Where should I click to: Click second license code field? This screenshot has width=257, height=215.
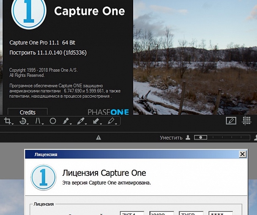pyautogui.click(x=161, y=213)
